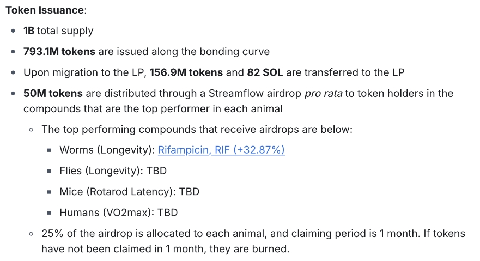480x261 pixels.
Task: Click the square bullet beside Worms (Longevity)
Action: click(x=49, y=150)
